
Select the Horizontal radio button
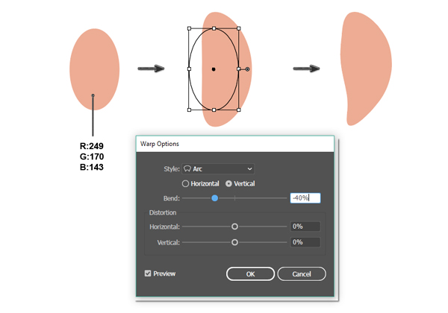click(185, 183)
